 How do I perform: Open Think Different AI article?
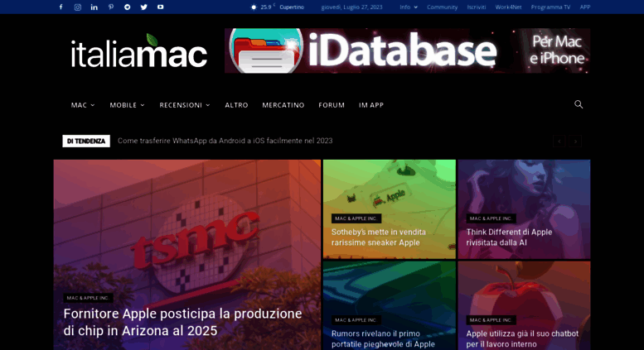(x=509, y=237)
